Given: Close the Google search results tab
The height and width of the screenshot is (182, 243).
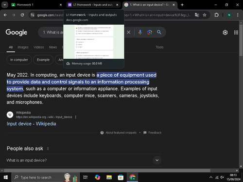Looking at the screenshot, I should tap(174, 5).
